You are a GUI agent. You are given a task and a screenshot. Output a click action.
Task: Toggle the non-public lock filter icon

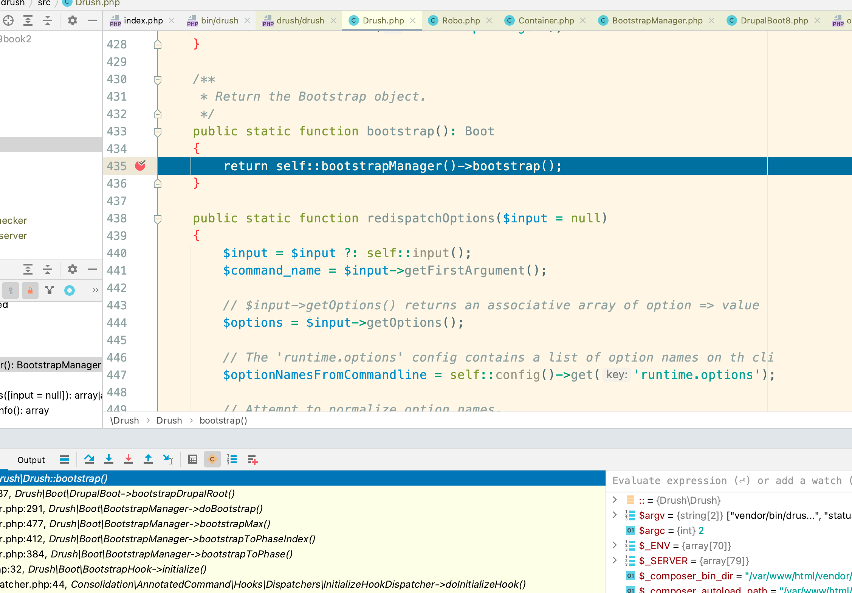click(30, 290)
